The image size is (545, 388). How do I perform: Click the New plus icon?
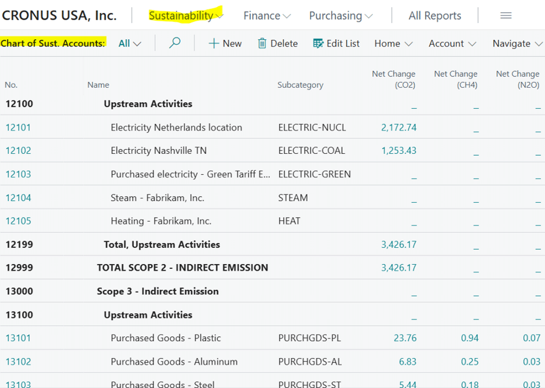214,44
